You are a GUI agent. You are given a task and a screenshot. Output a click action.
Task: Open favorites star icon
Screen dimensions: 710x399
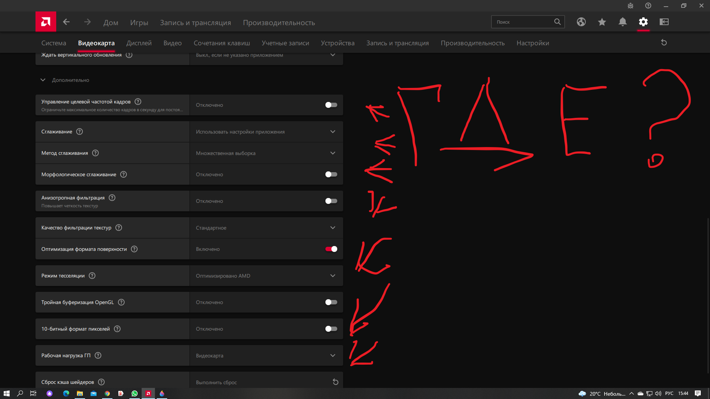pyautogui.click(x=602, y=22)
